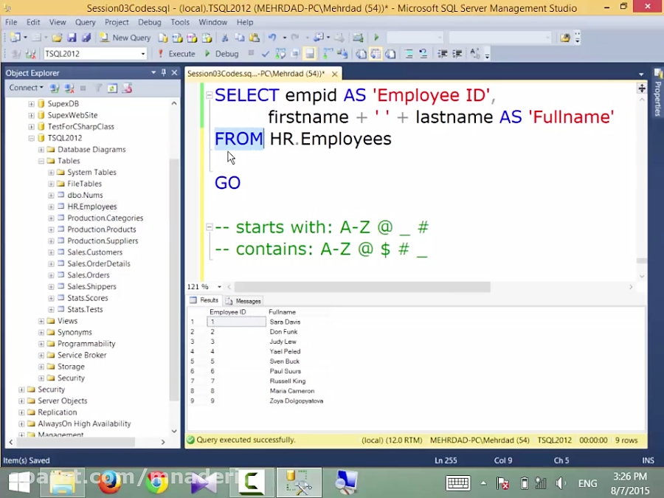Viewport: 664px width, 498px height.
Task: Comment out the selected lines
Action: tap(407, 52)
